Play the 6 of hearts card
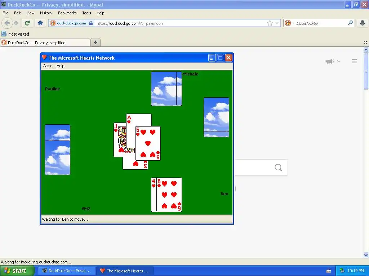This screenshot has height=276, width=369. (169, 195)
